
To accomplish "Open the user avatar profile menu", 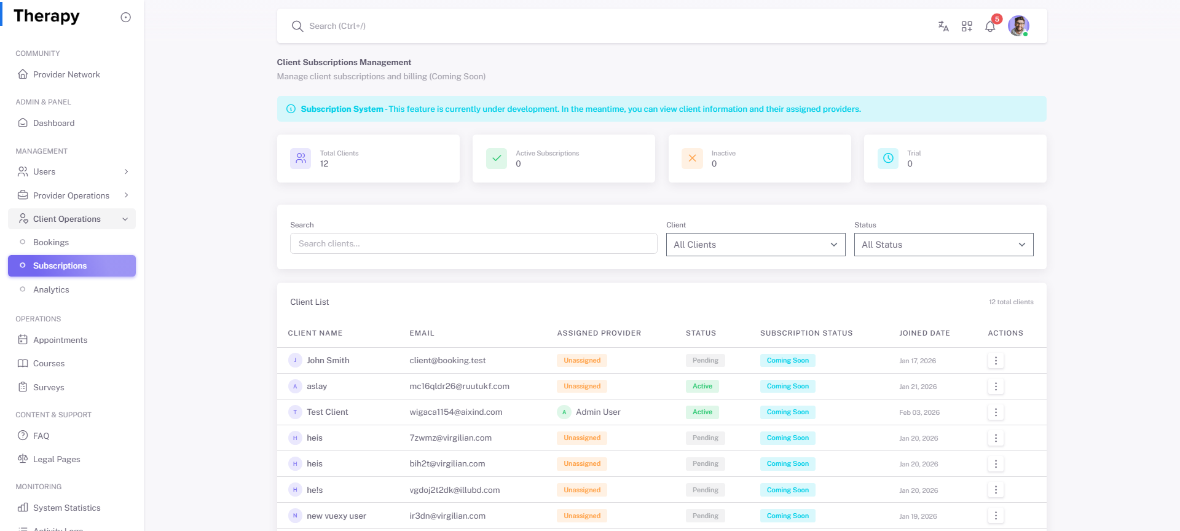I will pyautogui.click(x=1018, y=26).
